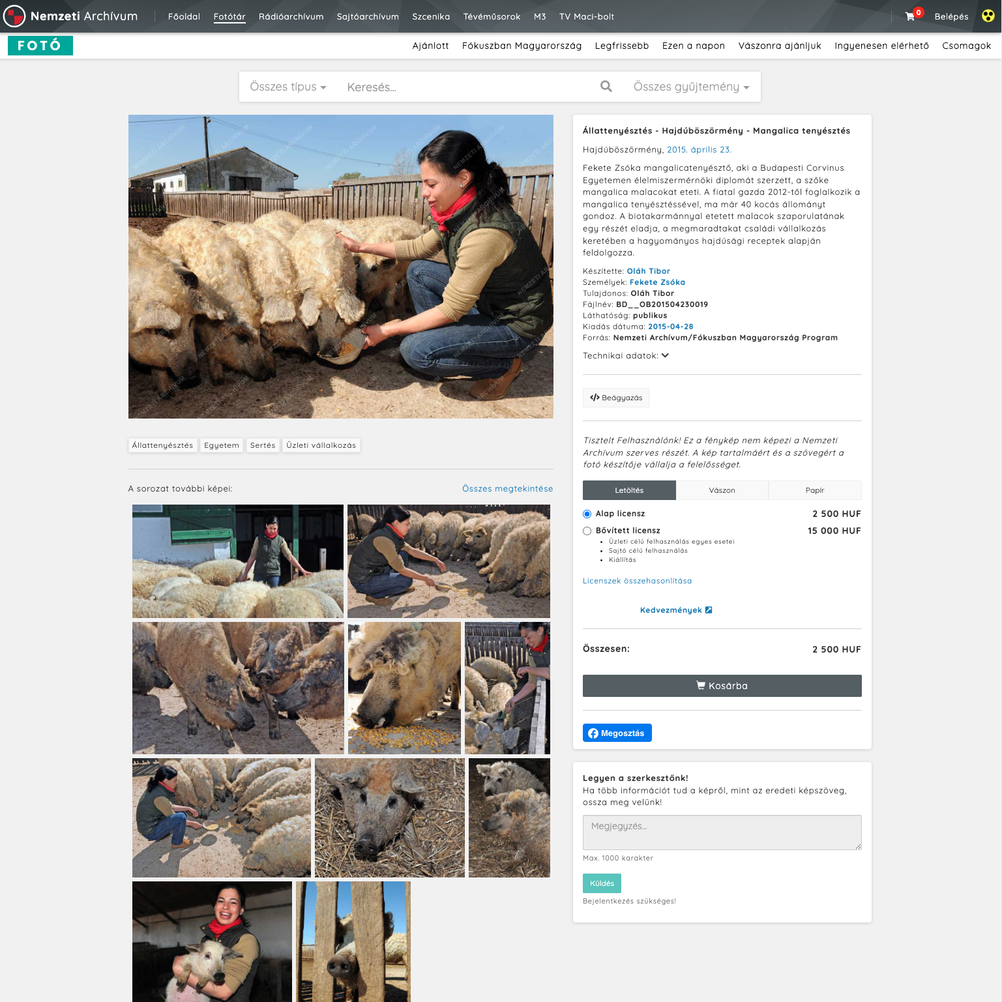
Task: Open the Összes típus dropdown
Action: [x=288, y=87]
